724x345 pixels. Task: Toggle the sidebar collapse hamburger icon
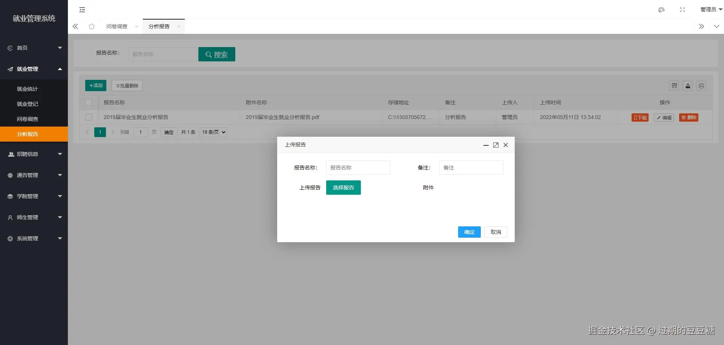(x=82, y=10)
